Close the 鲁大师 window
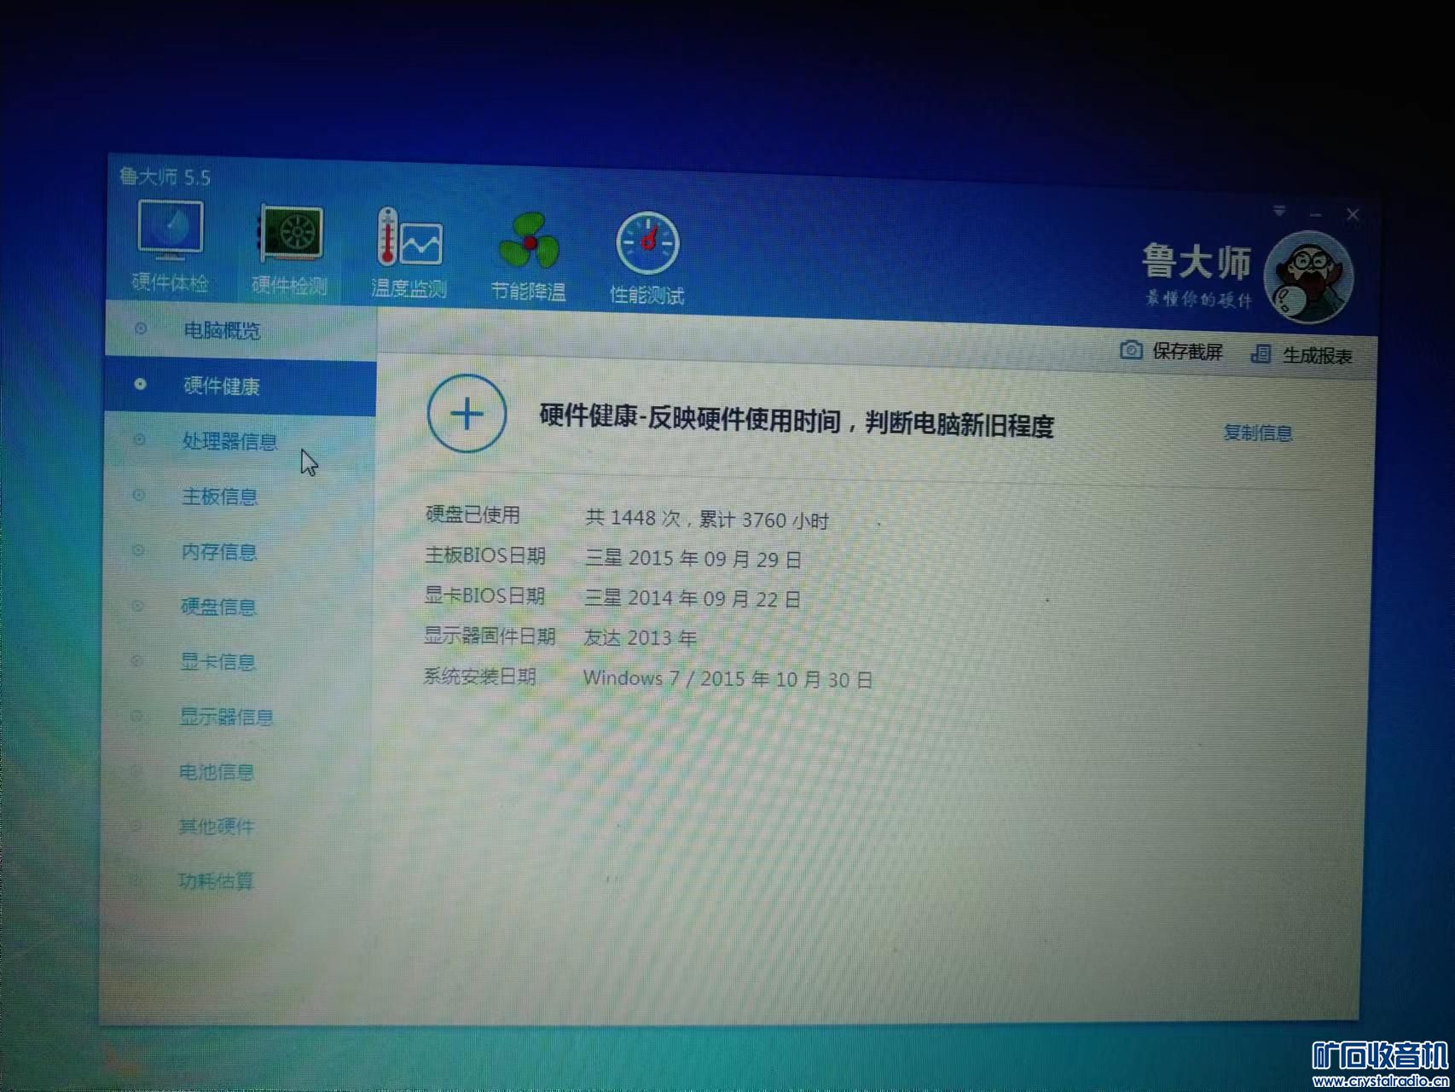Image resolution: width=1455 pixels, height=1092 pixels. click(1353, 215)
